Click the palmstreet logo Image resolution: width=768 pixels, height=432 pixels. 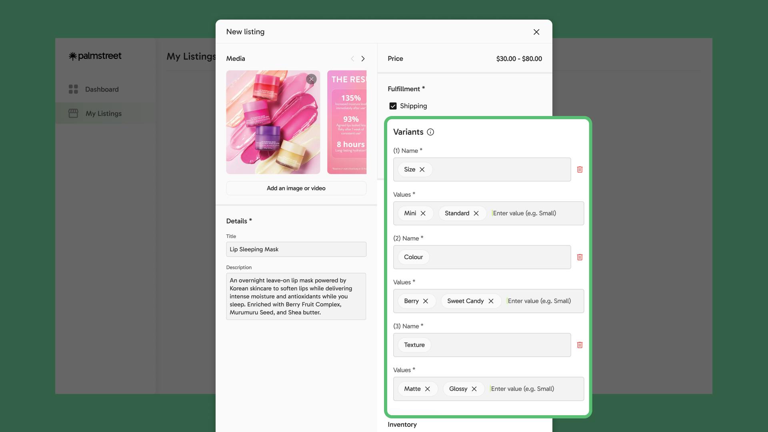(95, 56)
